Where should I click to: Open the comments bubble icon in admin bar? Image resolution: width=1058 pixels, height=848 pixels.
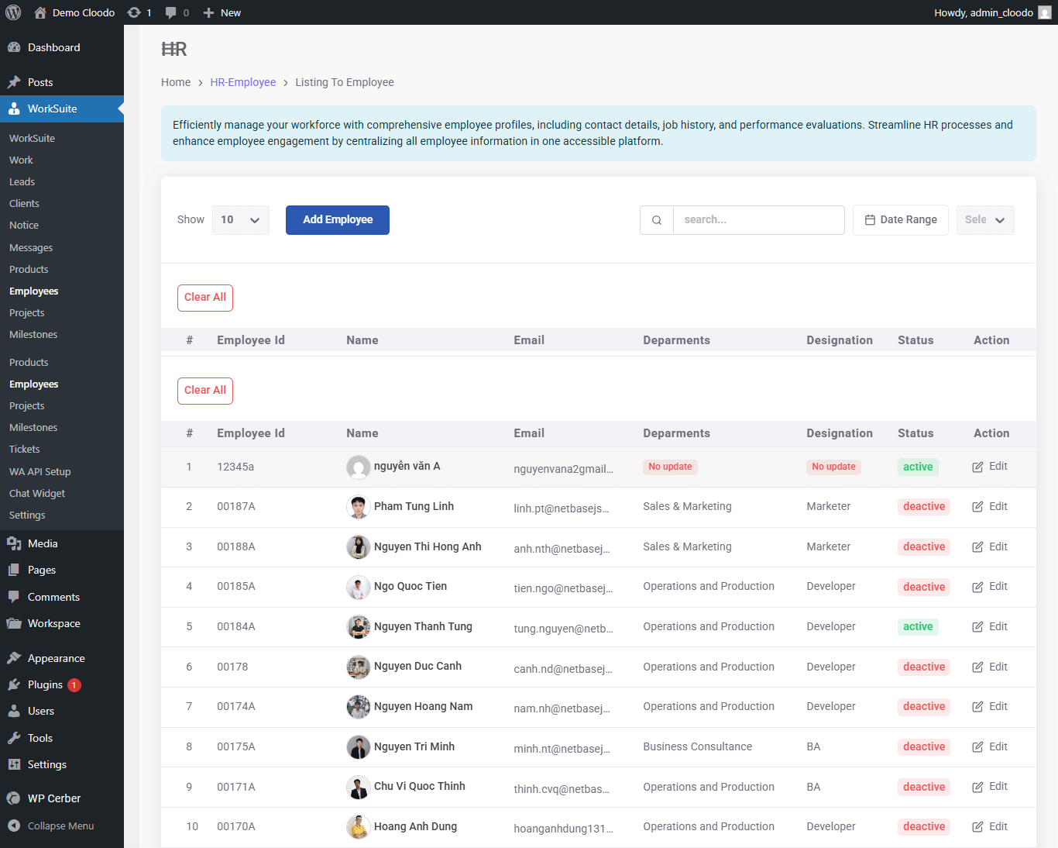[x=171, y=12]
